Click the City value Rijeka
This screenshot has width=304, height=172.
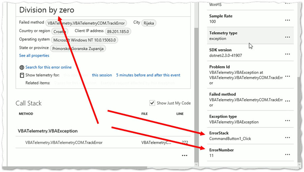tap(149, 23)
